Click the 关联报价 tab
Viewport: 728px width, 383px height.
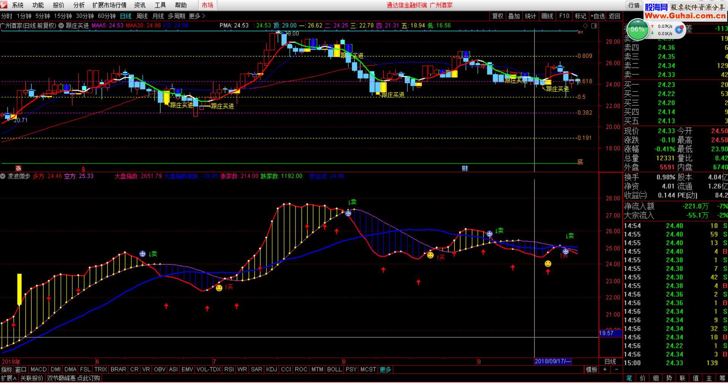pyautogui.click(x=32, y=378)
